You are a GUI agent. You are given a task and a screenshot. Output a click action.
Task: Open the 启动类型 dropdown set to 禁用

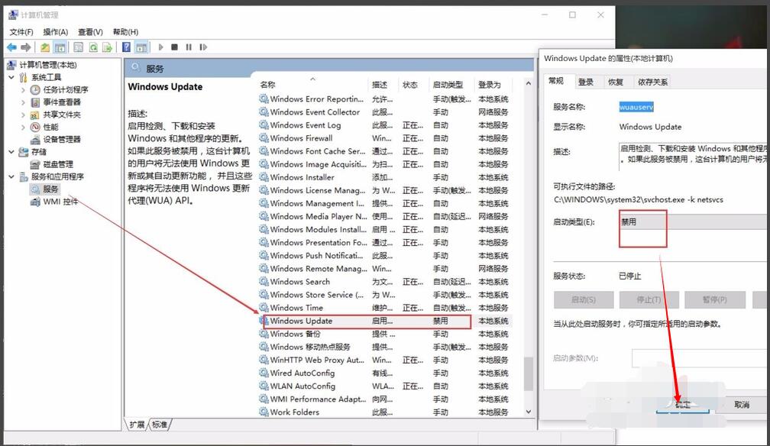(x=691, y=222)
